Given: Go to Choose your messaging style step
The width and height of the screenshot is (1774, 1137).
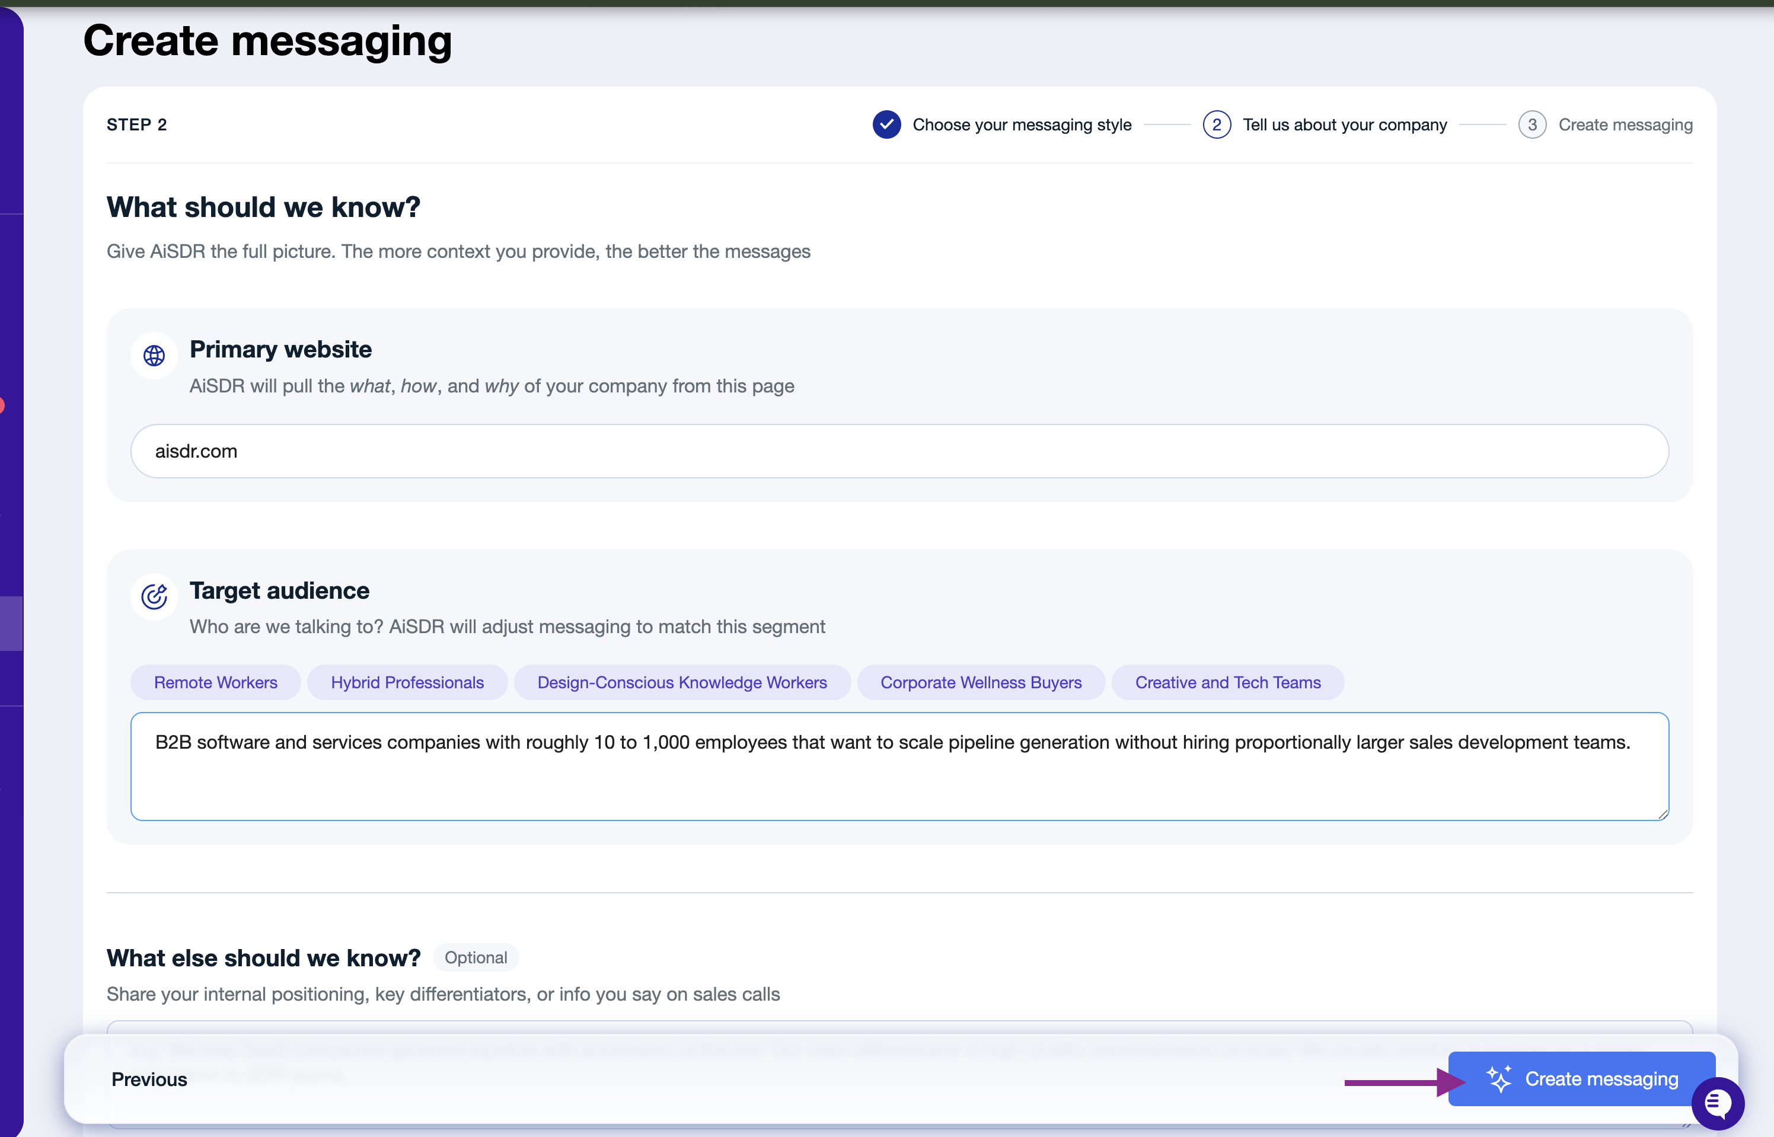Looking at the screenshot, I should point(1022,124).
